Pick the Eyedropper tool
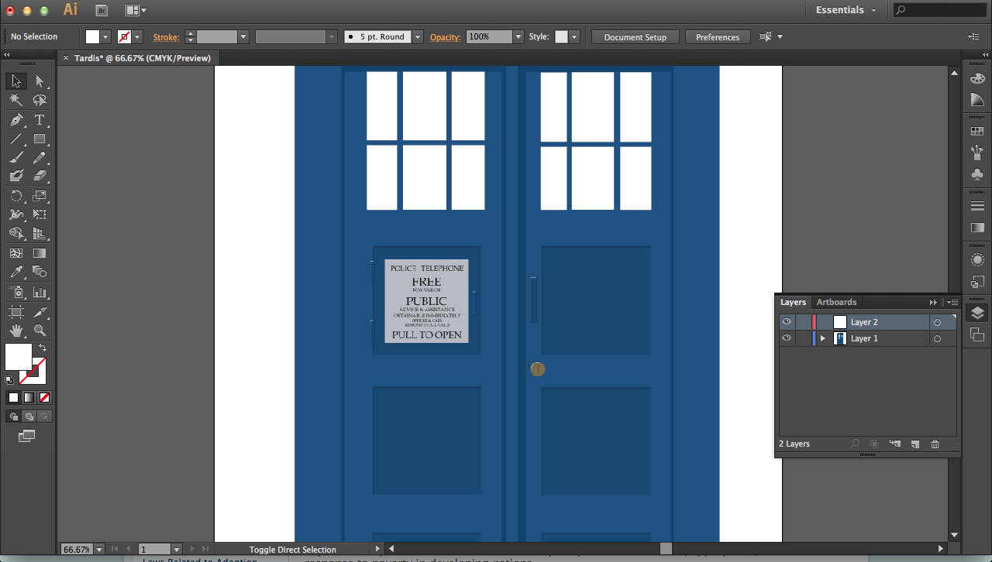Screen dimensions: 992x562 point(16,272)
